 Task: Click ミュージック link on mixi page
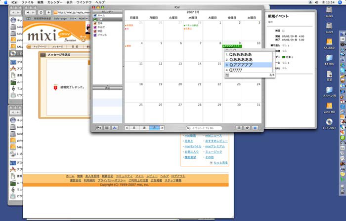(x=214, y=152)
